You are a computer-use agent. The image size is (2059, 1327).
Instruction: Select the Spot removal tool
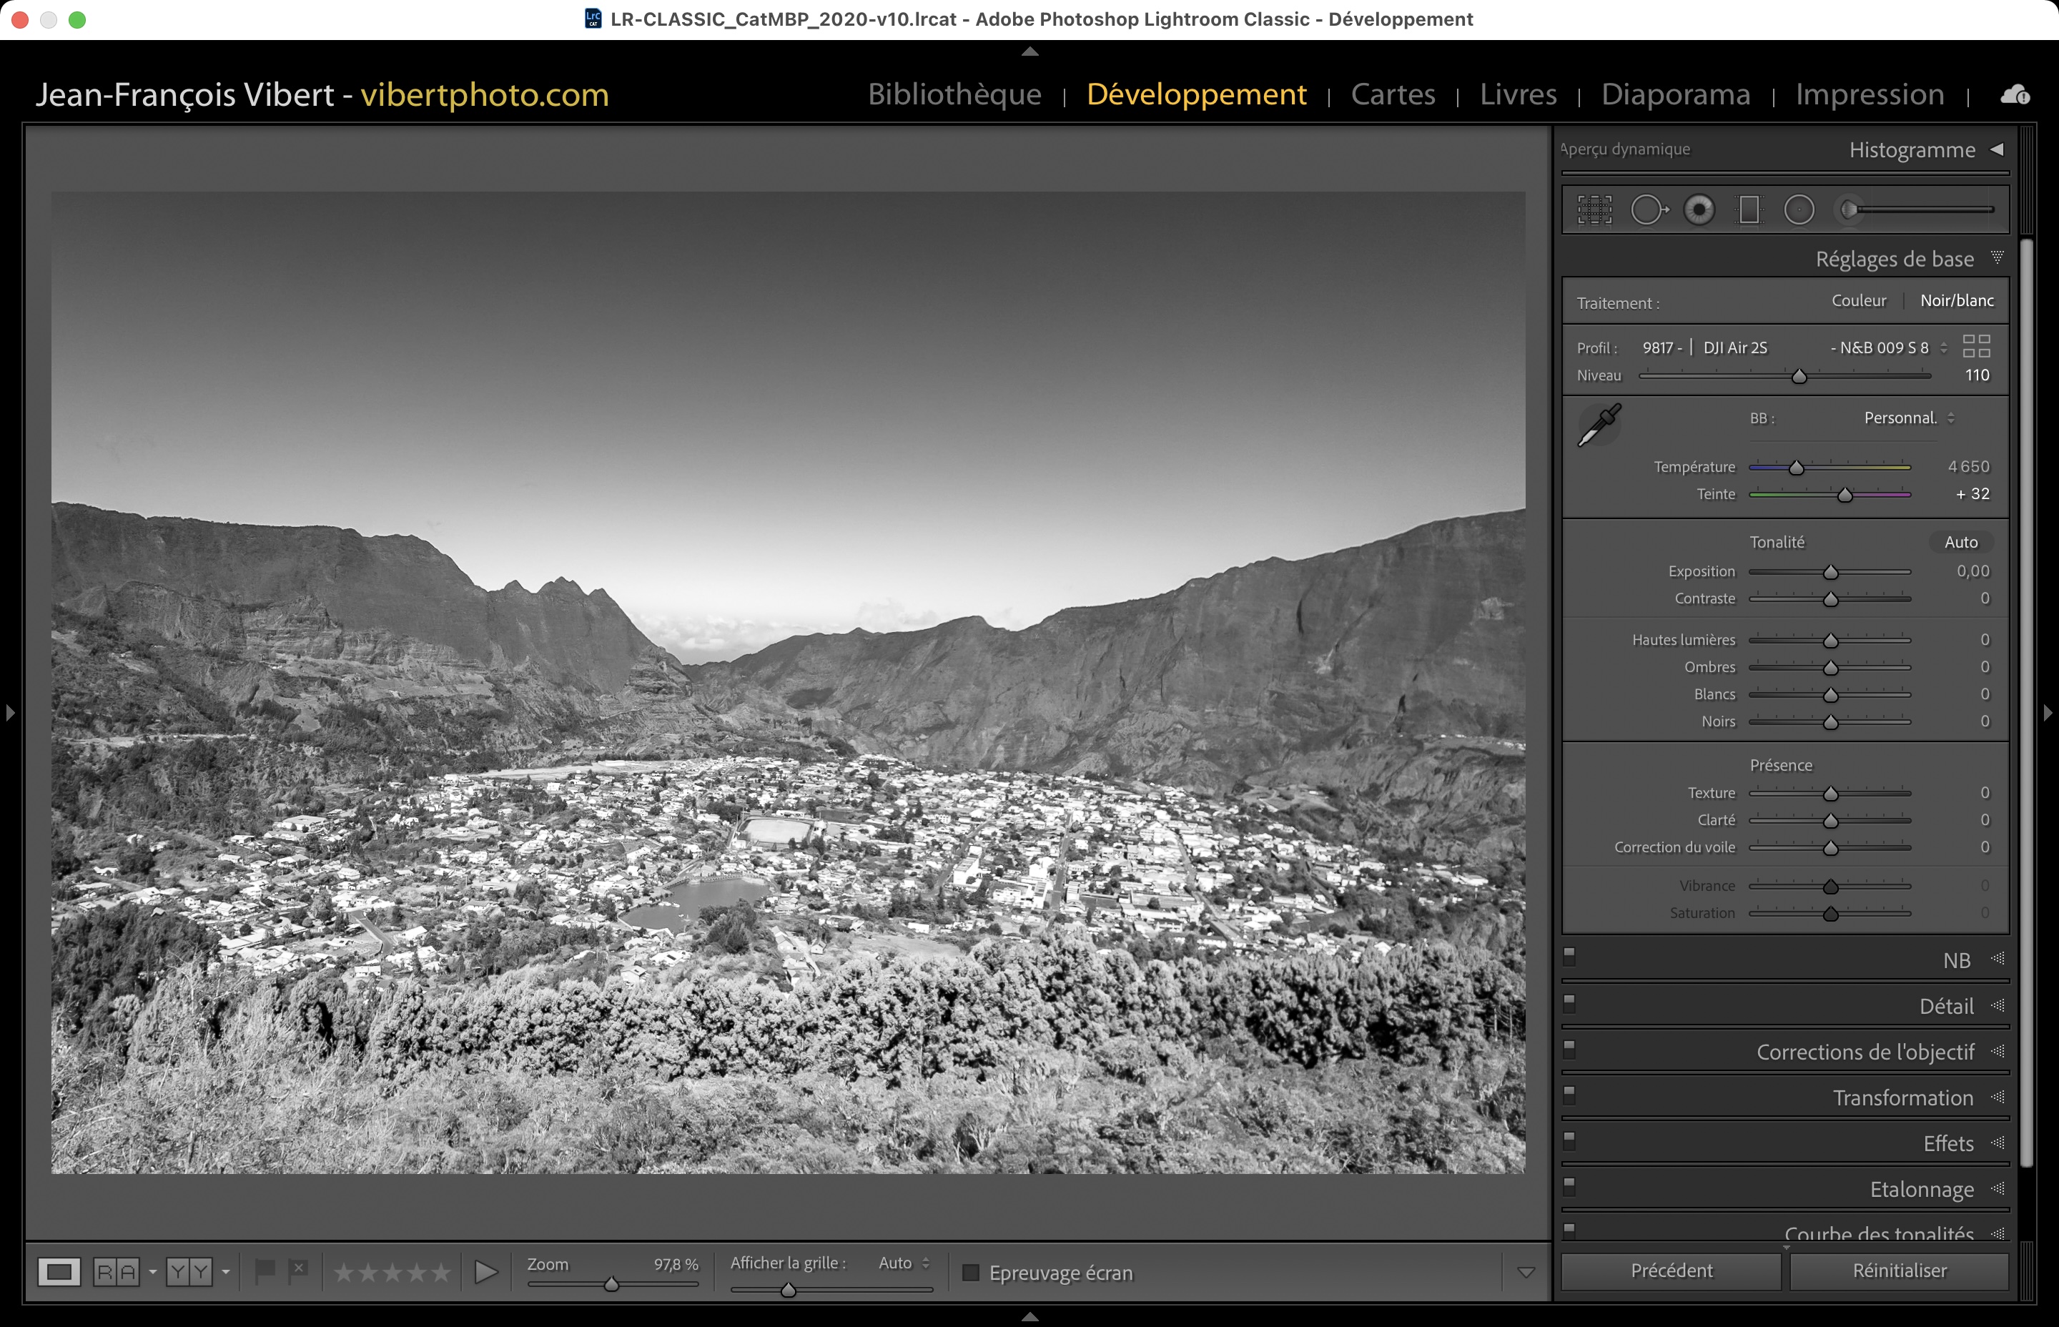(x=1648, y=209)
